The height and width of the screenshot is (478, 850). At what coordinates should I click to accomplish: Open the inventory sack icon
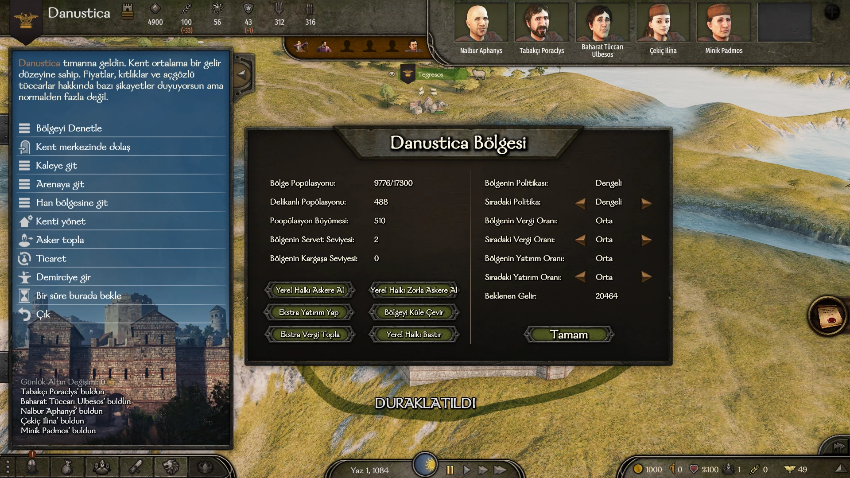66,467
